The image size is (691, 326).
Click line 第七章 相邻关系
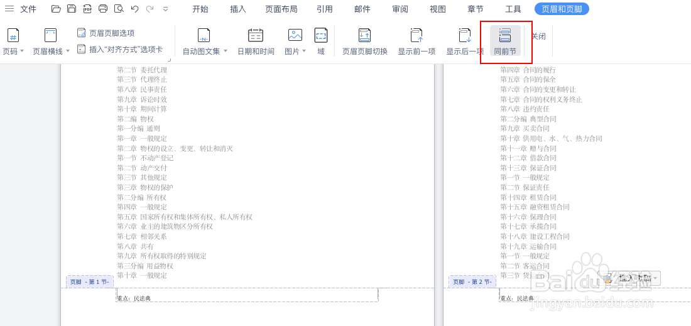pyautogui.click(x=142, y=236)
